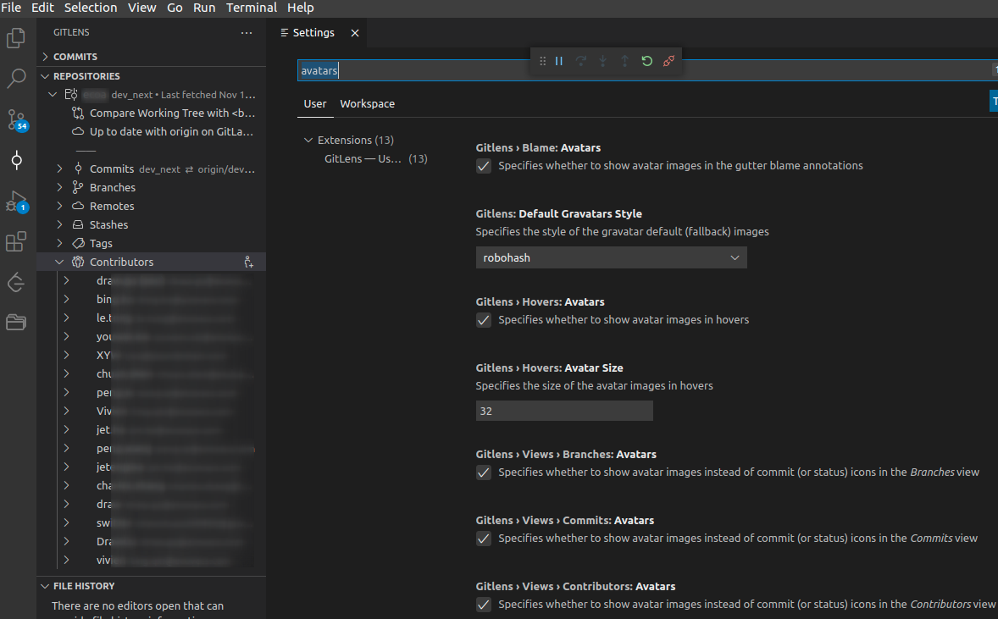998x619 pixels.
Task: Open the Run menu
Action: (204, 8)
